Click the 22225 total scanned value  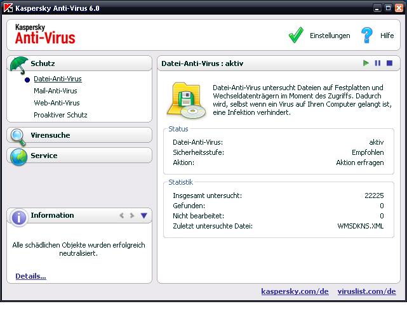pyautogui.click(x=374, y=196)
